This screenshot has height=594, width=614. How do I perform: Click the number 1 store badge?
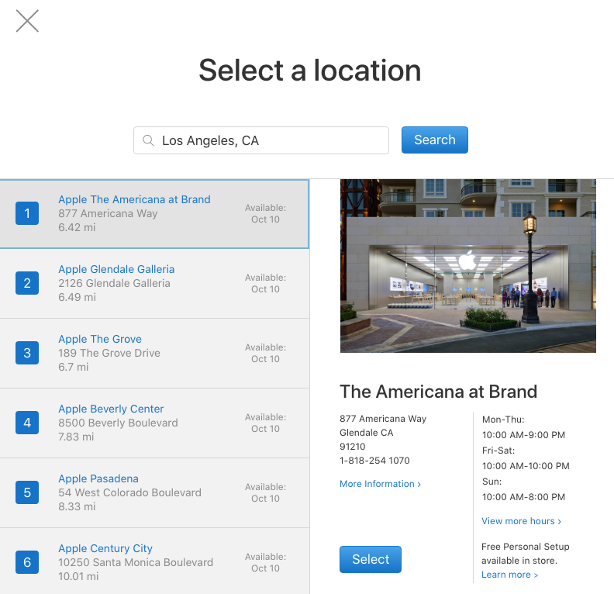coord(27,213)
